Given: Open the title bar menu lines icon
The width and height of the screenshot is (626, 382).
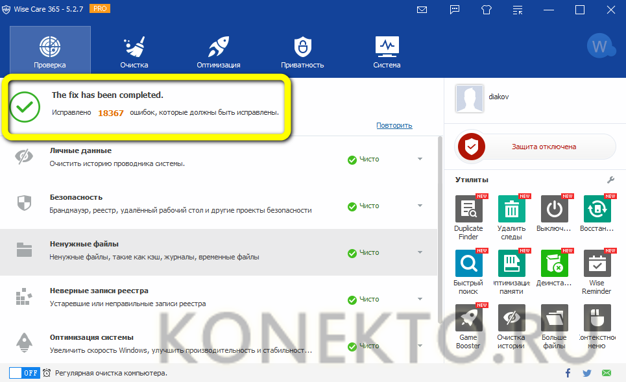Looking at the screenshot, I should (x=518, y=10).
